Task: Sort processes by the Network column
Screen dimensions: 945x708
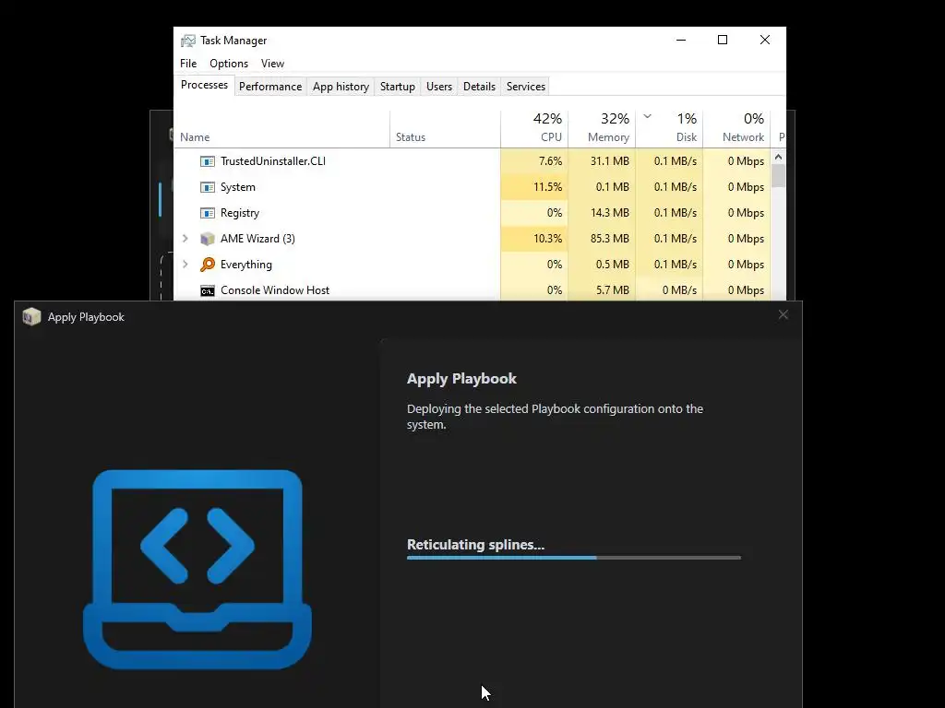Action: (736, 127)
